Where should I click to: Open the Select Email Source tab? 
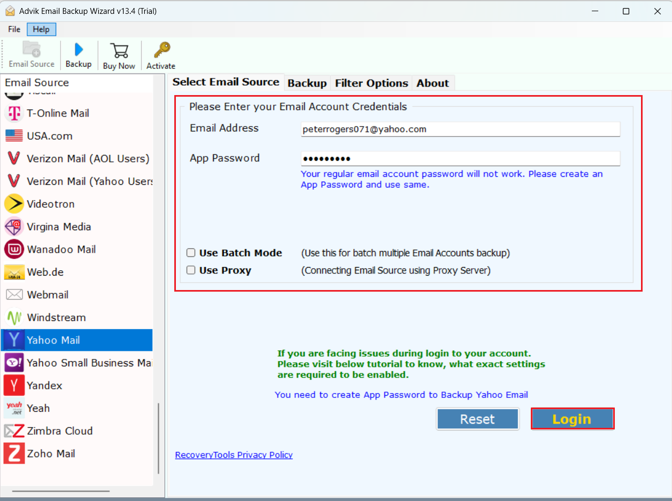(x=226, y=82)
